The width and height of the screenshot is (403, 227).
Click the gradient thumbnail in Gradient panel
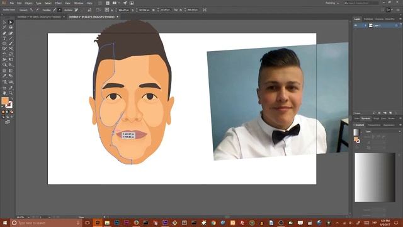point(356,132)
